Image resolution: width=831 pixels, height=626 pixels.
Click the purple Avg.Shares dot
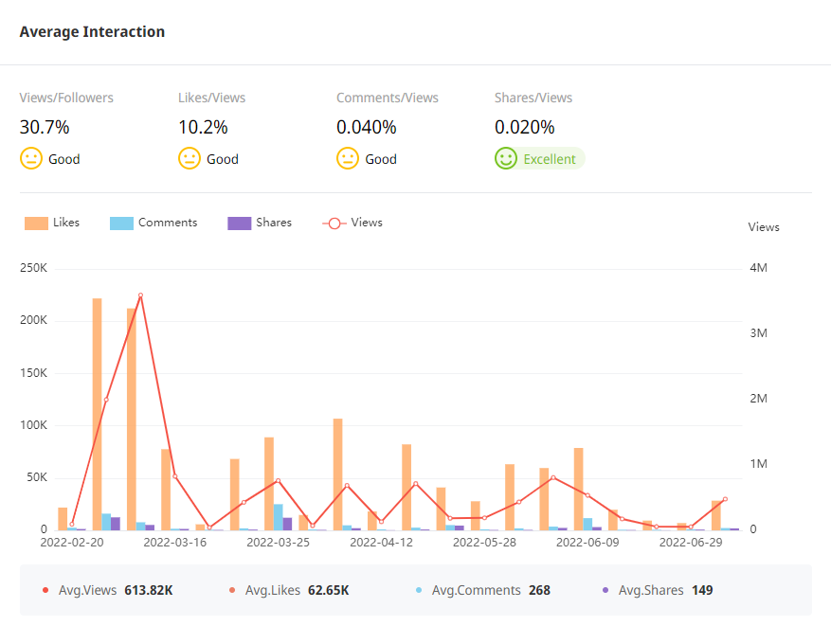pos(605,590)
